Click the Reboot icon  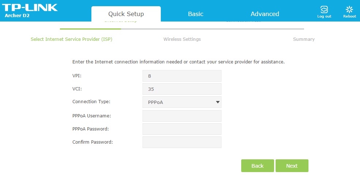pos(349,9)
